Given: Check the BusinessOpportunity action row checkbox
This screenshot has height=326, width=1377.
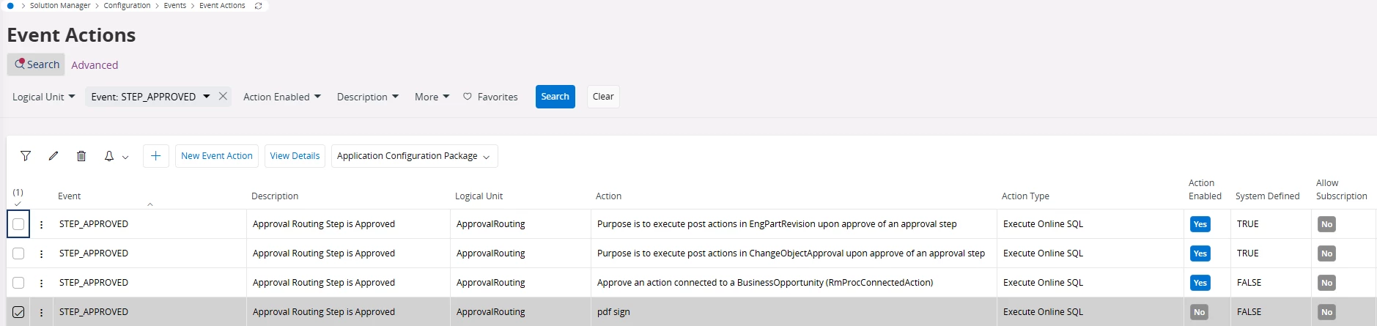Looking at the screenshot, I should tap(18, 283).
